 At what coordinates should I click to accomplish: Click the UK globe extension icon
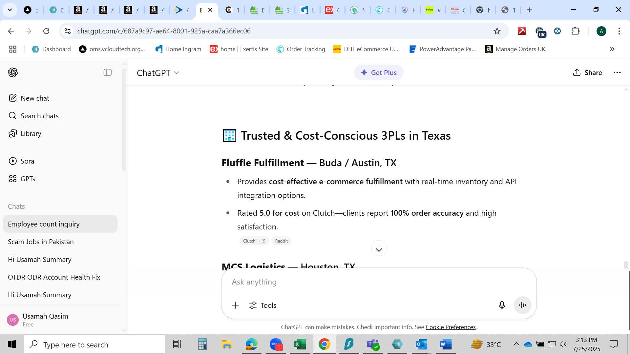coord(540,32)
